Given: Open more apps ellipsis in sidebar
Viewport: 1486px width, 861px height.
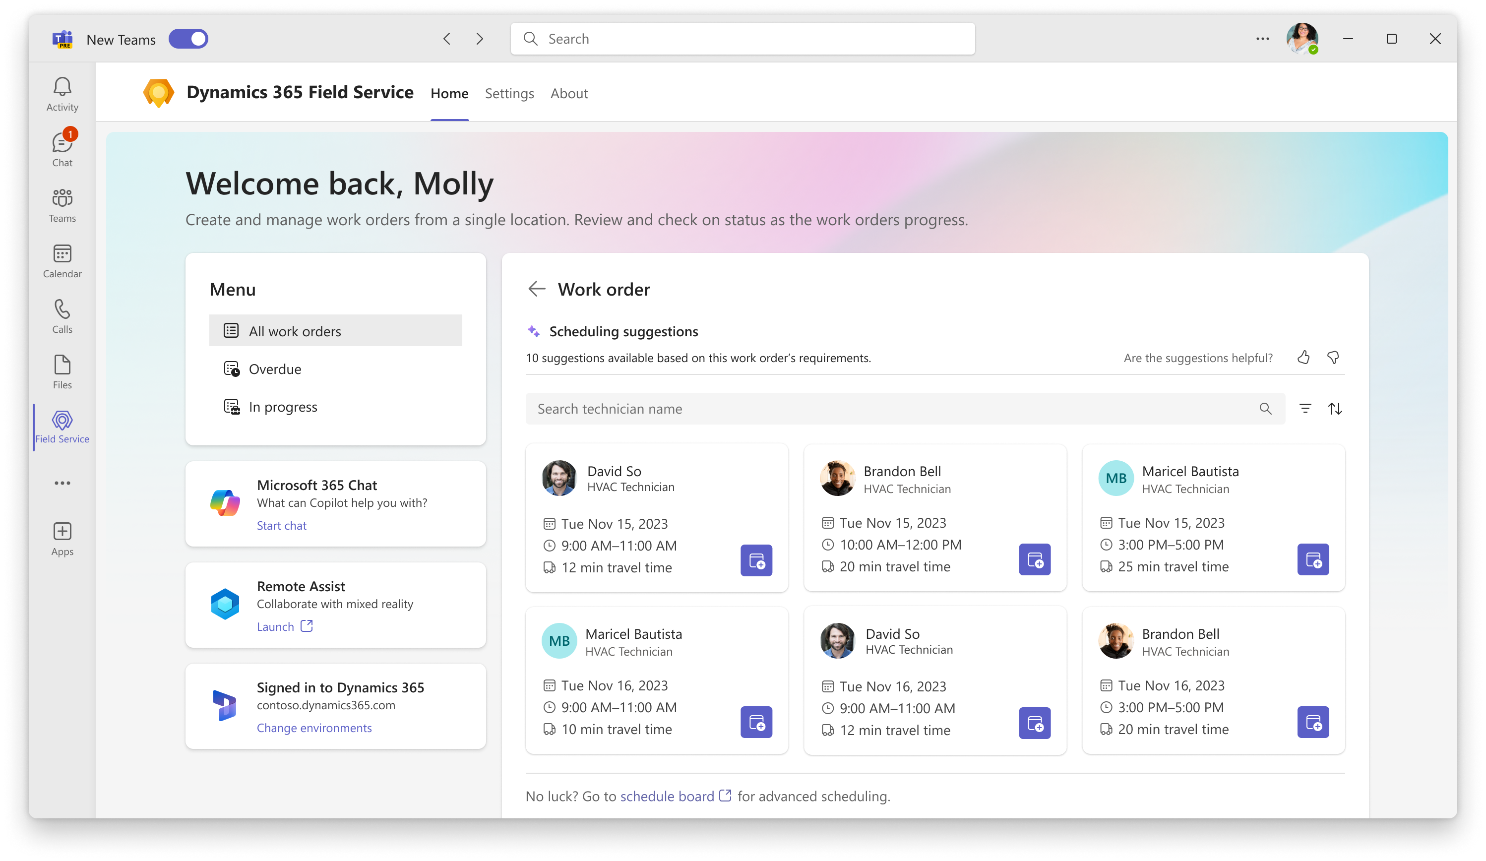Looking at the screenshot, I should coord(62,483).
